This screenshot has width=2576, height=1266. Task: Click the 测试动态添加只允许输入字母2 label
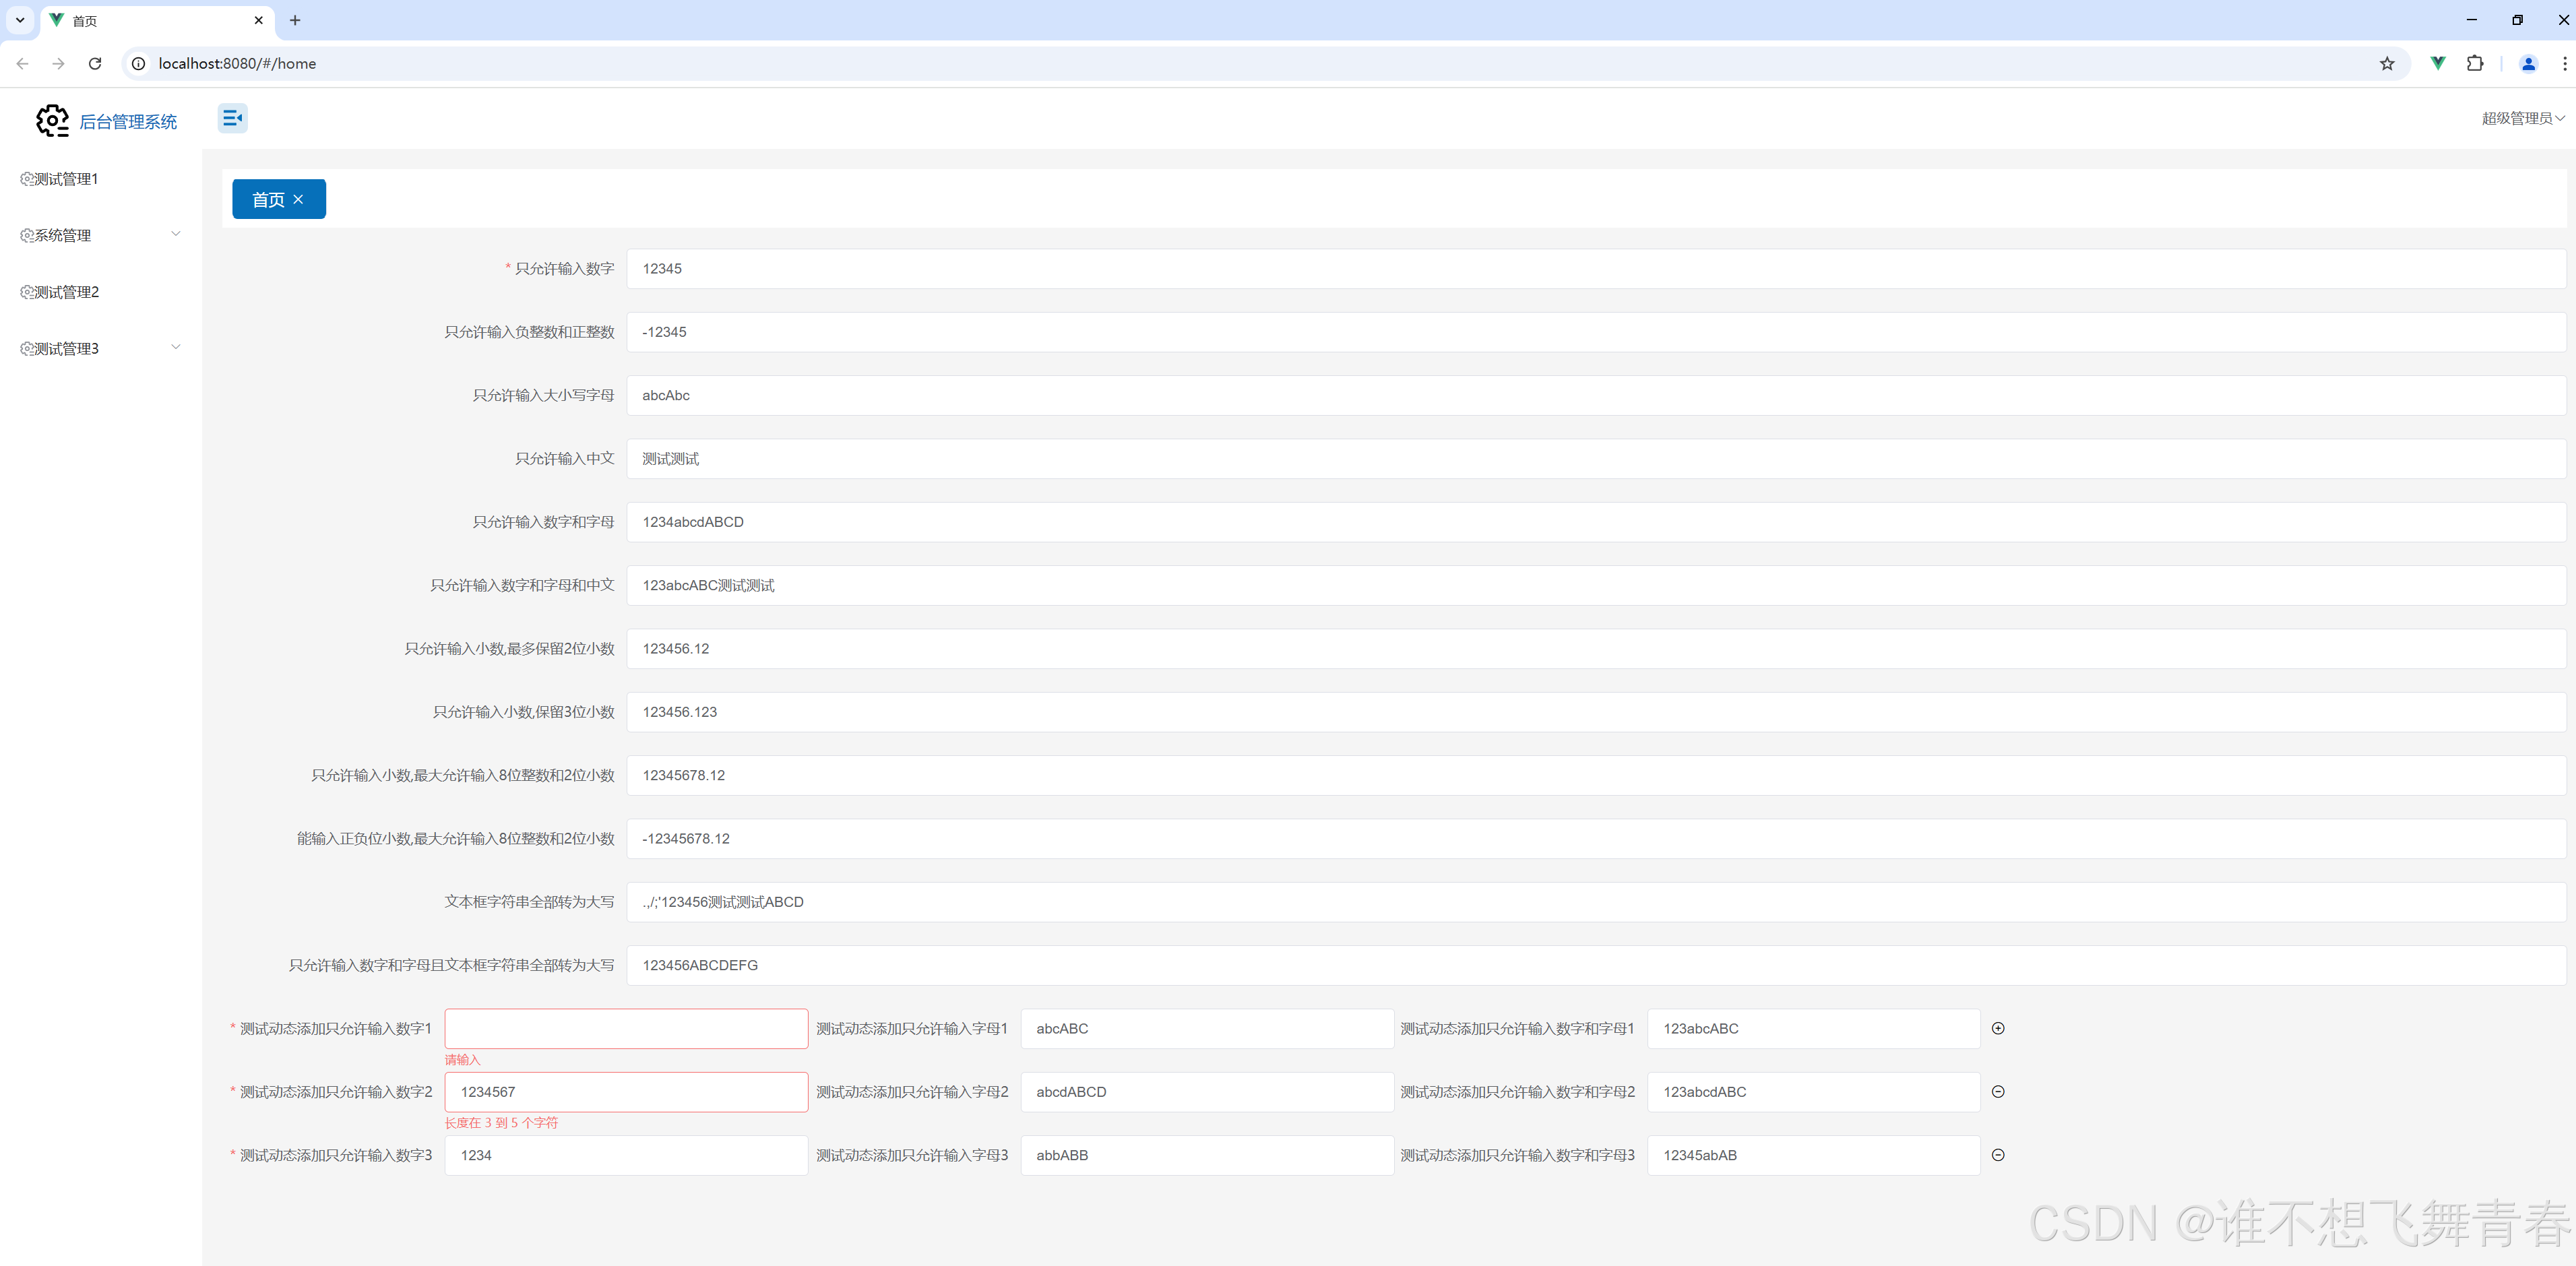pos(912,1092)
